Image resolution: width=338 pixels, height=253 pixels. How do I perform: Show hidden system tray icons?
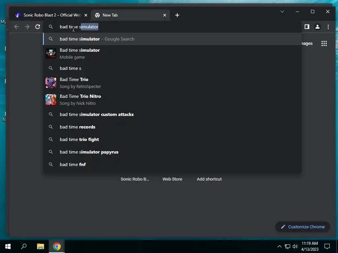[x=279, y=246]
